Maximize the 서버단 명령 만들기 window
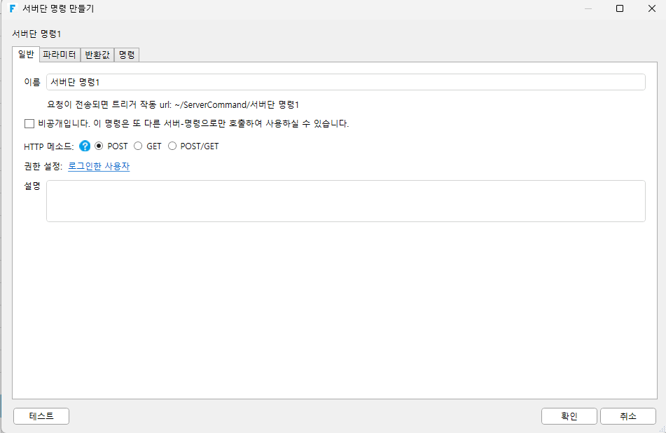666x433 pixels. coord(620,8)
